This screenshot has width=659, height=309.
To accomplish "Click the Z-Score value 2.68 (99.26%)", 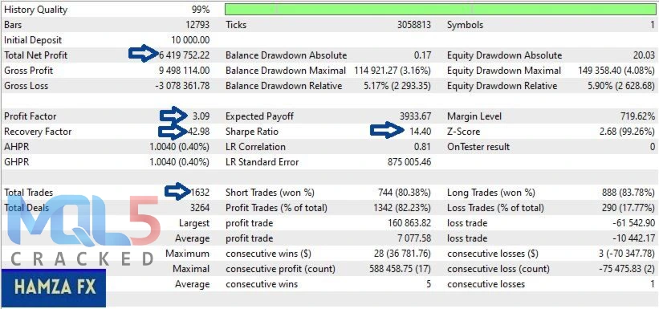I will pos(627,132).
